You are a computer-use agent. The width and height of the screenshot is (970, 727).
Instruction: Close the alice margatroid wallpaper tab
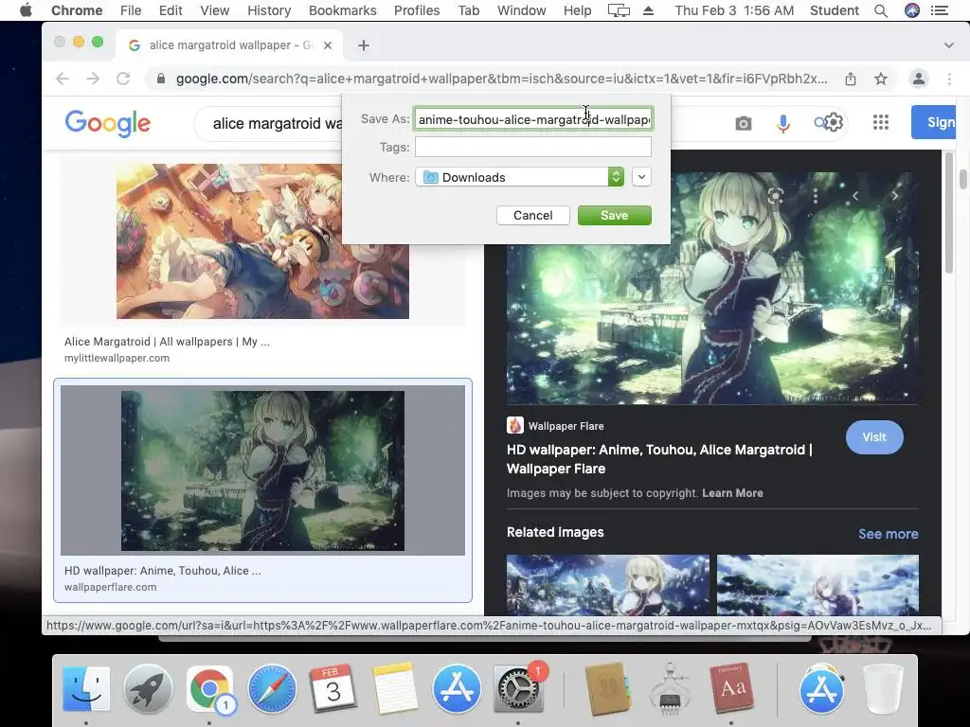(x=328, y=45)
